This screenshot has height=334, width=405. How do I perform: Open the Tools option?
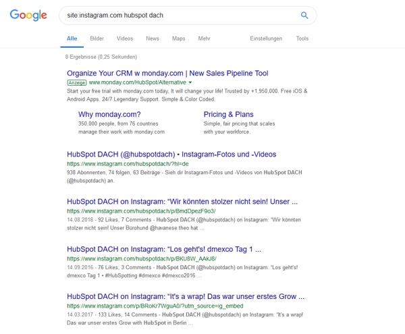[x=302, y=38]
